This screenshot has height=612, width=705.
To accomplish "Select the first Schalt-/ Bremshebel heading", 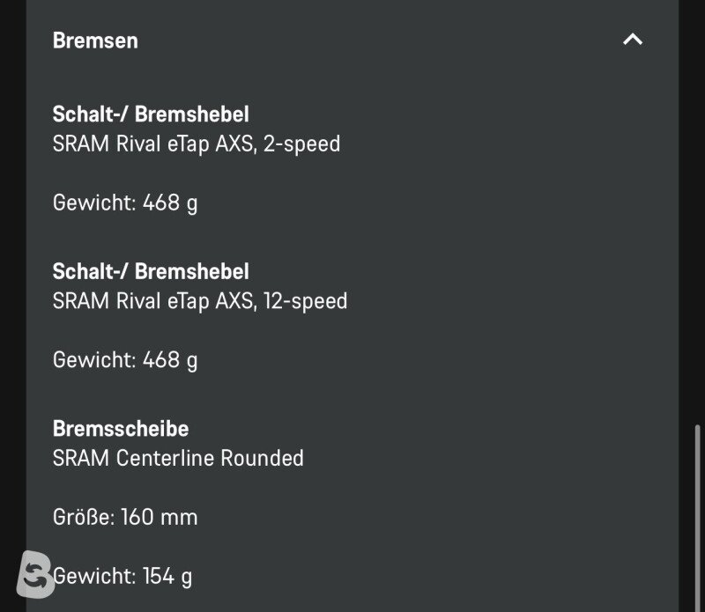I will 151,114.
